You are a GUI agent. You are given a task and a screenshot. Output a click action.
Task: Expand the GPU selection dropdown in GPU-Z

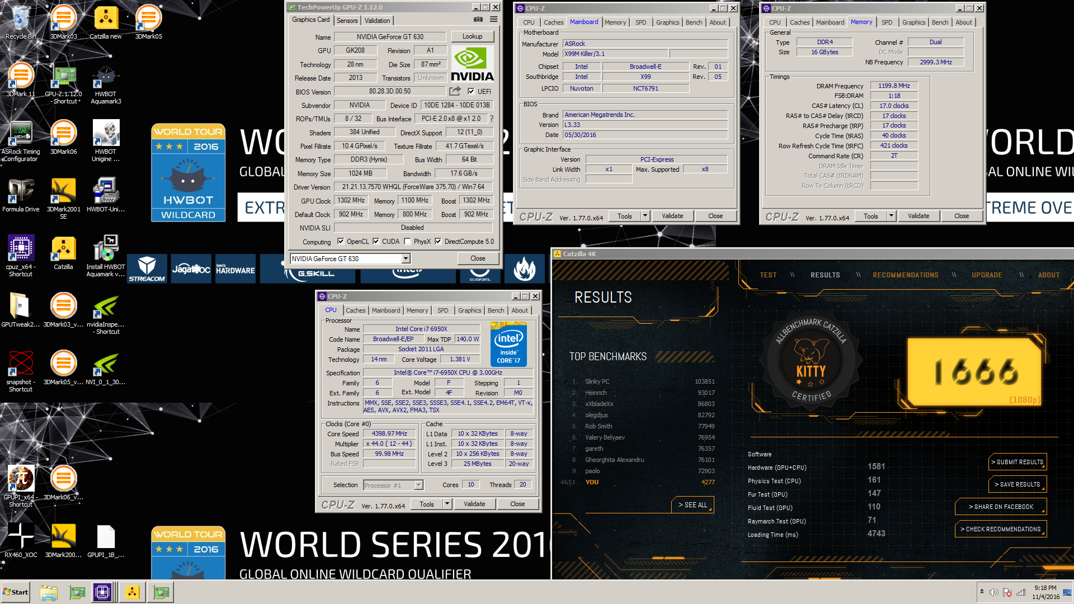tap(406, 258)
